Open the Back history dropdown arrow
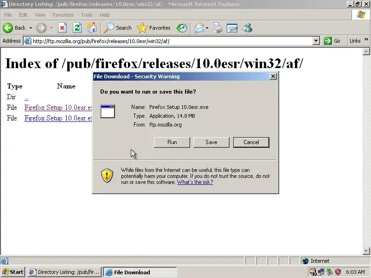This screenshot has width=371, height=278. click(31, 28)
